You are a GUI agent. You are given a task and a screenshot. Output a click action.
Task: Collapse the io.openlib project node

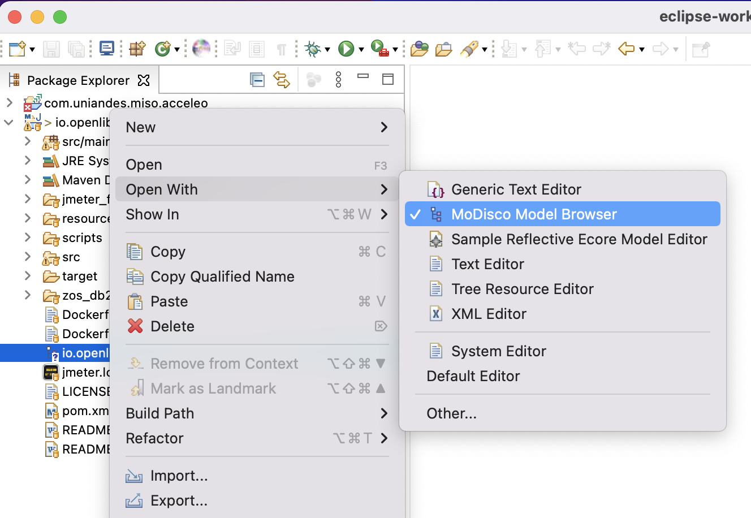coord(9,122)
